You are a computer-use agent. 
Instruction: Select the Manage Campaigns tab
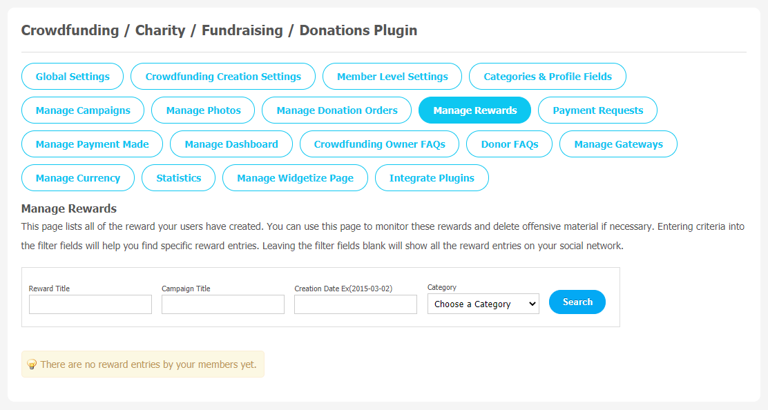pos(83,110)
